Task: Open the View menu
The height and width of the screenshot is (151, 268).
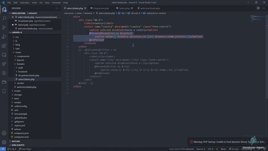Action: coord(34,3)
